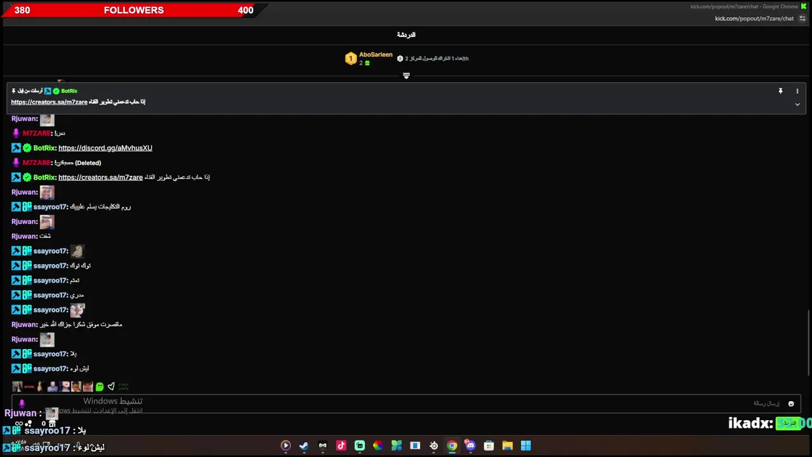Click the emote image in ssayroo17's last emote message
The width and height of the screenshot is (812, 457).
pos(77,310)
